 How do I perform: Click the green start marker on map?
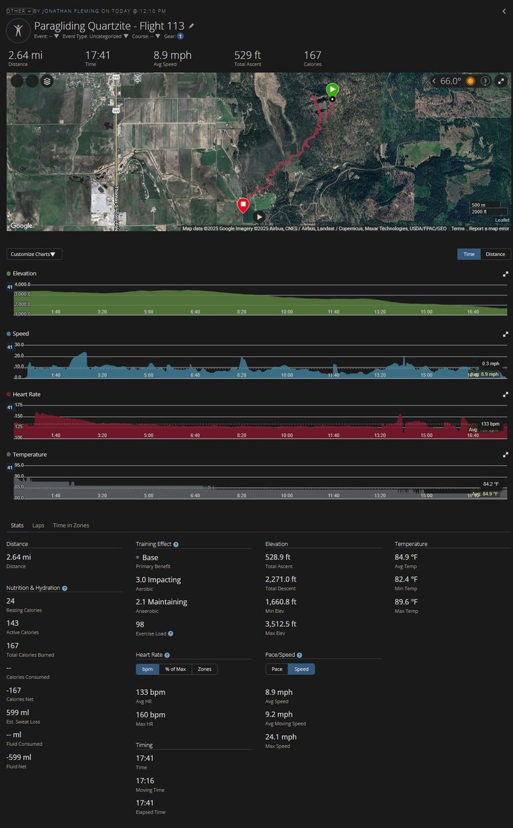[x=332, y=90]
